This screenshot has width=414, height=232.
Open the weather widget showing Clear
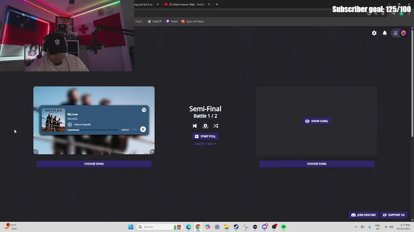10,227
